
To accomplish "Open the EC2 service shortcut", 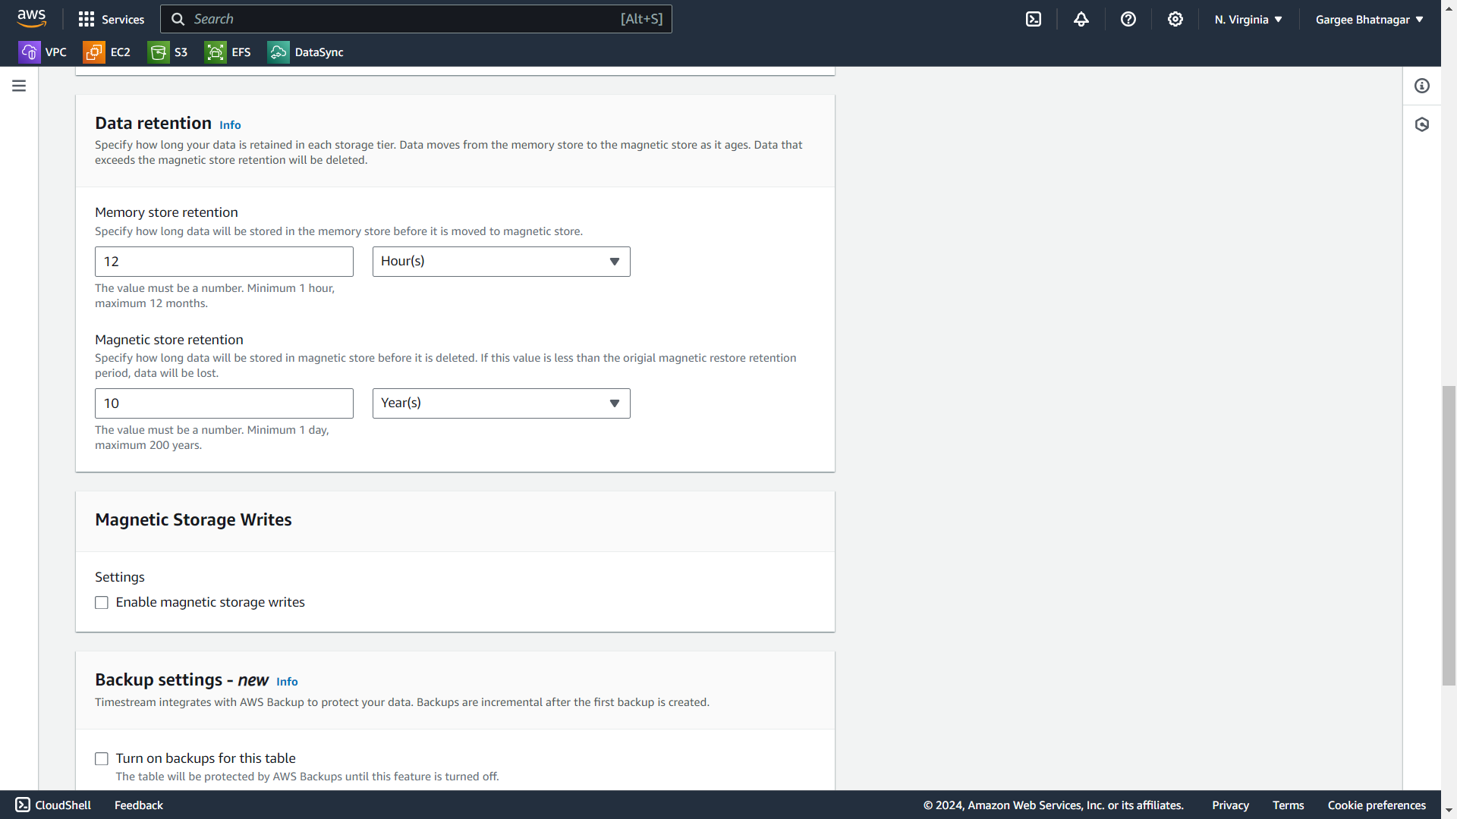I will 107,52.
